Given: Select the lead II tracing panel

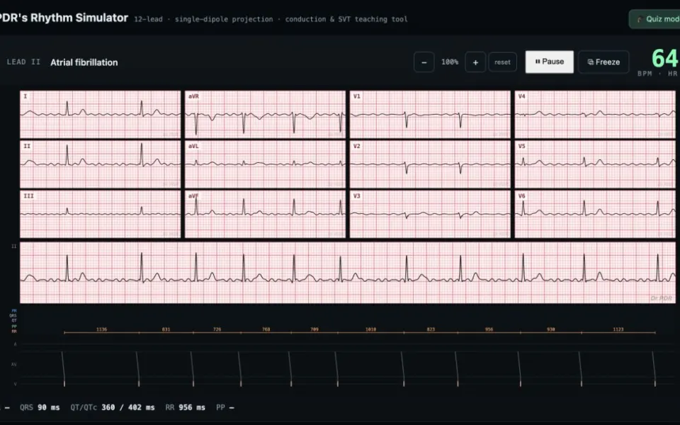Looking at the screenshot, I should pos(100,164).
